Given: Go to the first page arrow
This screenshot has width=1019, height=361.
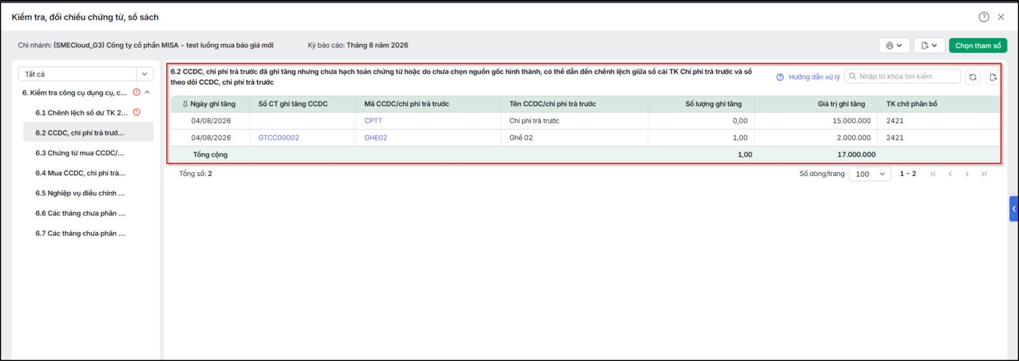Looking at the screenshot, I should click(x=933, y=174).
